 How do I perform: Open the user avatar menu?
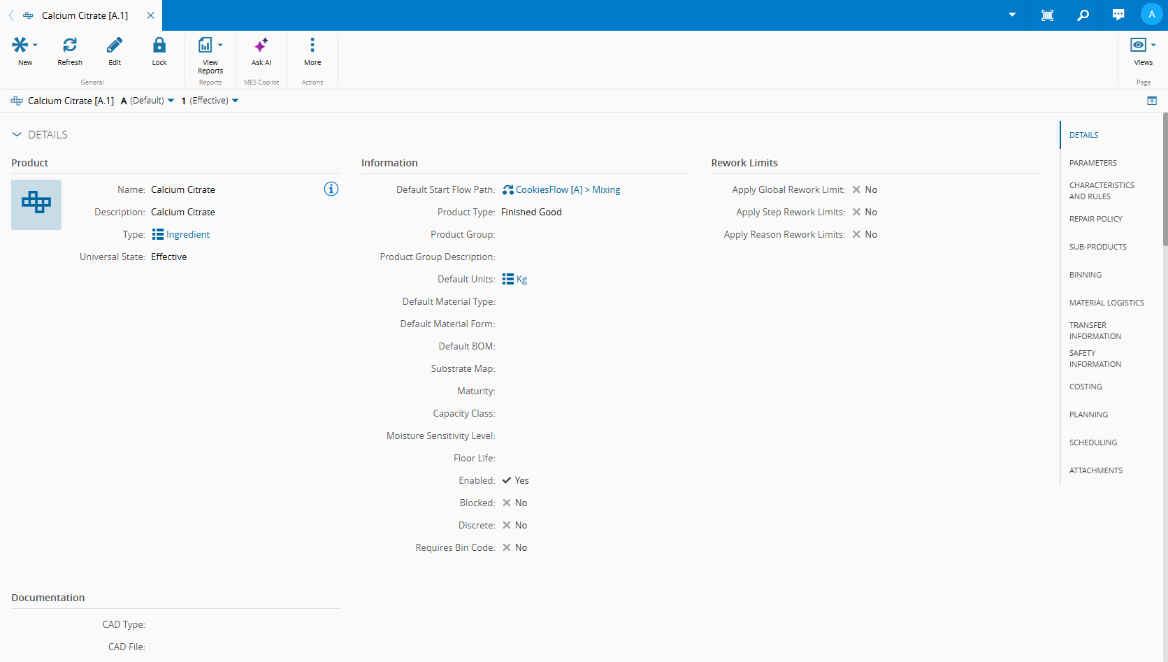click(x=1151, y=15)
